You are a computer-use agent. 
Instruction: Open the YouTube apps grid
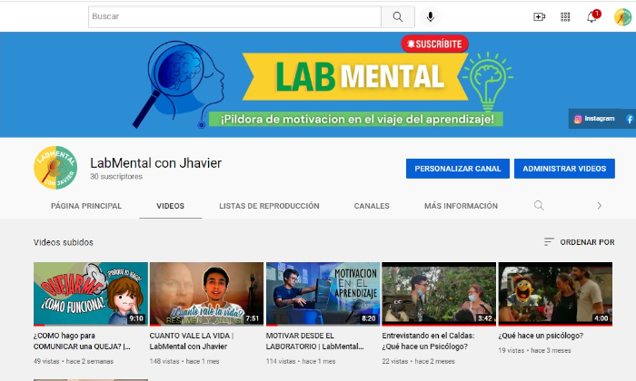pos(565,16)
